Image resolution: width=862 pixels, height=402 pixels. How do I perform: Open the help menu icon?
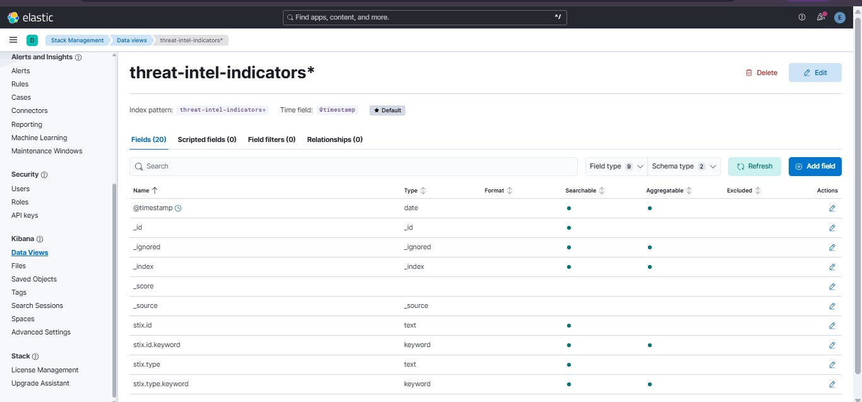[802, 18]
